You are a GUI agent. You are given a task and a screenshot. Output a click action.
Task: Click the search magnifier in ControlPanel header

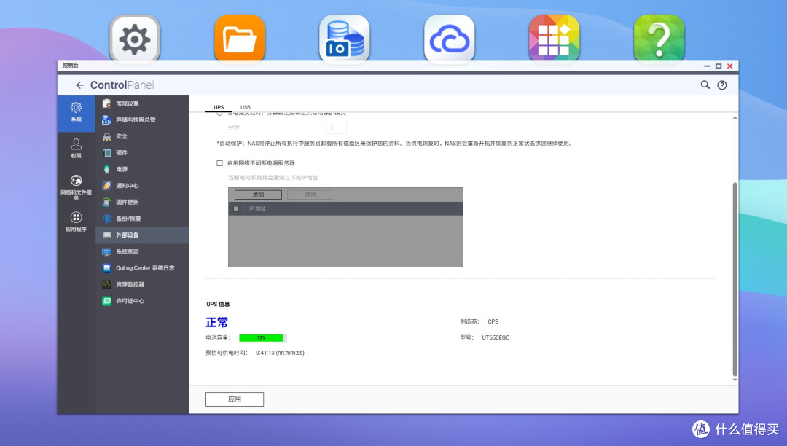click(705, 85)
